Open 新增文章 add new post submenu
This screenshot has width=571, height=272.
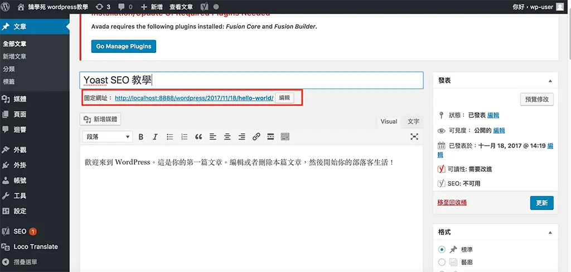point(14,56)
